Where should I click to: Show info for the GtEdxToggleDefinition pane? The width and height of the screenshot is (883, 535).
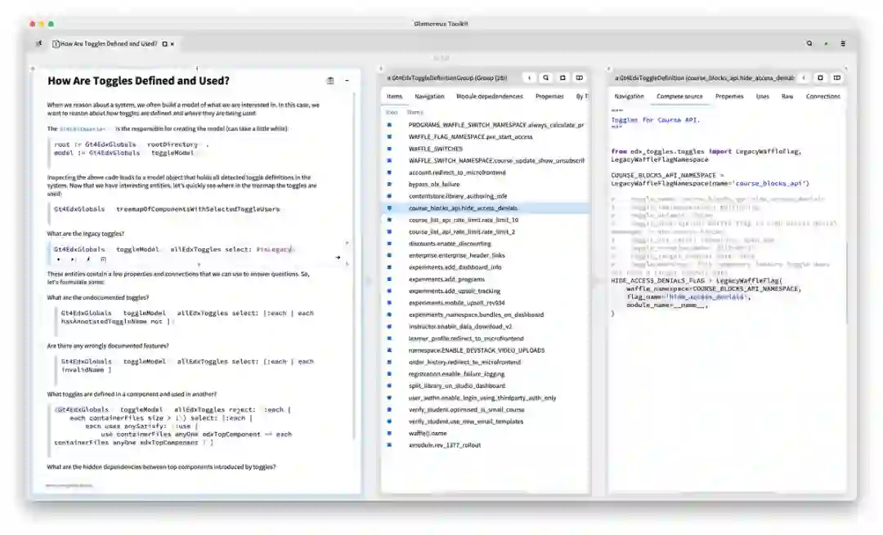[804, 78]
